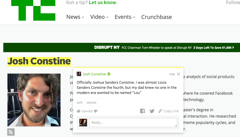Close the comment popup with X

click(x=179, y=74)
